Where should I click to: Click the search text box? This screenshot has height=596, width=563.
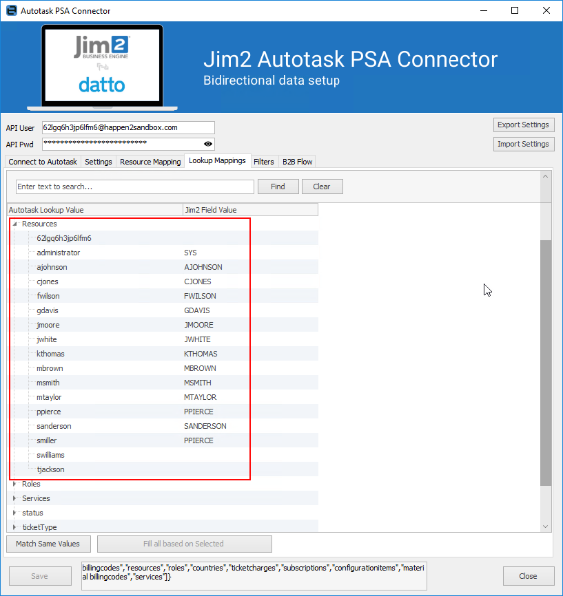pos(135,187)
